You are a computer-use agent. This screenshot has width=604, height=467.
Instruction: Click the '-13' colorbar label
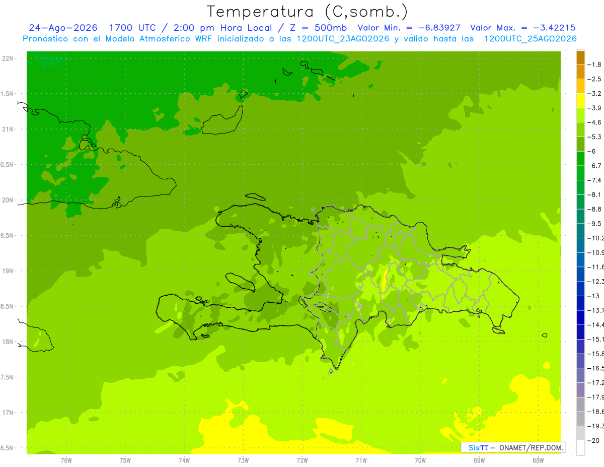594,296
